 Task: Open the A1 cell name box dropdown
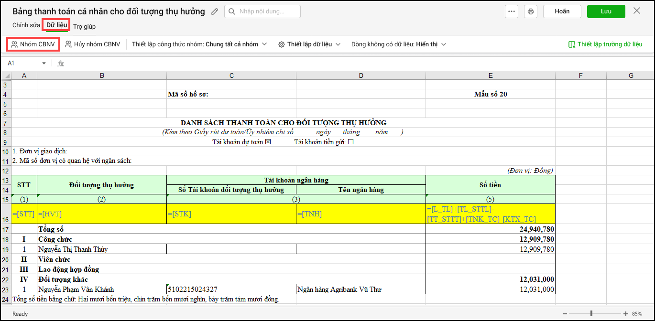tap(44, 63)
